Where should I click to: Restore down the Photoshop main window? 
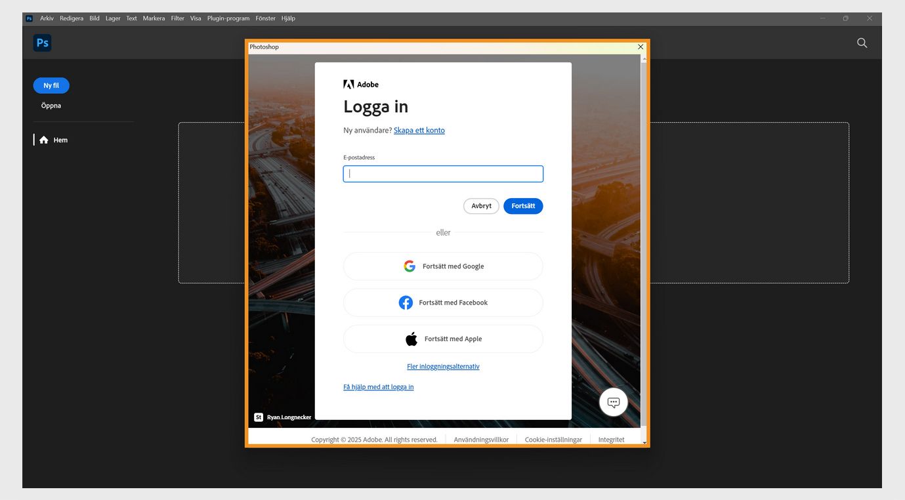(x=846, y=18)
